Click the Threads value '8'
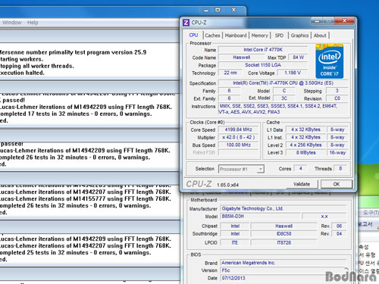The width and height of the screenshot is (379, 284). [x=340, y=168]
